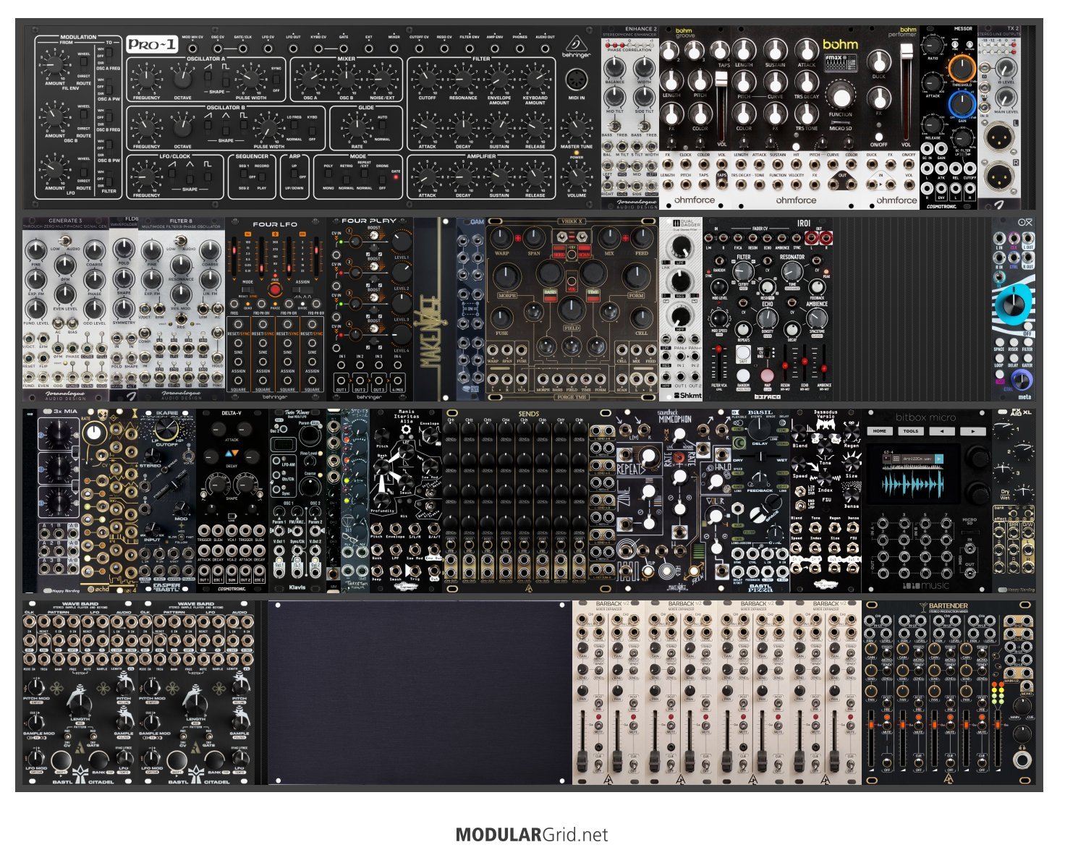Click the LFO/Clock Frequency knob
The width and height of the screenshot is (1065, 850).
coord(147,176)
